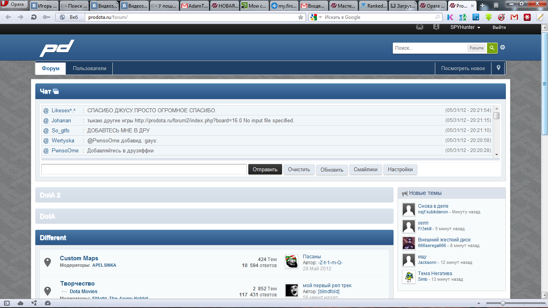
Task: Expand the collapsed DotA category
Action: click(214, 216)
